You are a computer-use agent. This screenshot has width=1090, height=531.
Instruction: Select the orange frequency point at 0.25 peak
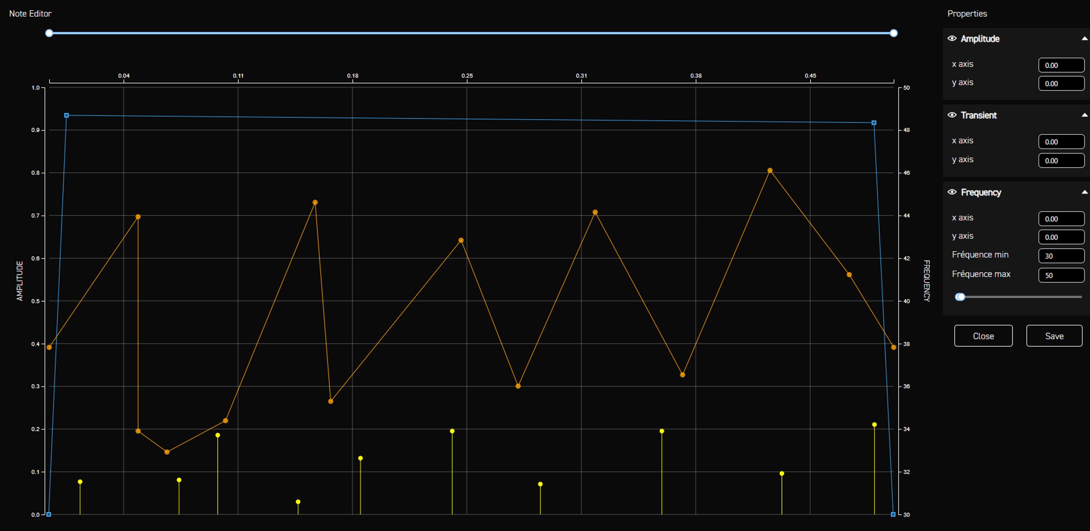pyautogui.click(x=461, y=240)
